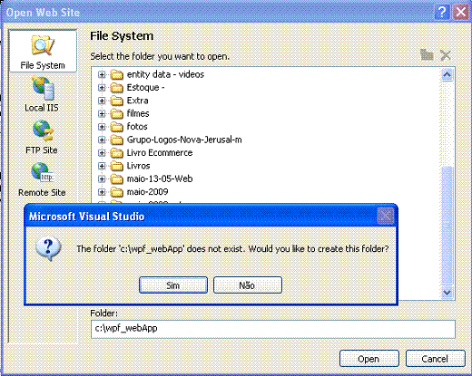Select the 'maio-13-05-Web' folder name
The height and width of the screenshot is (376, 472).
160,178
